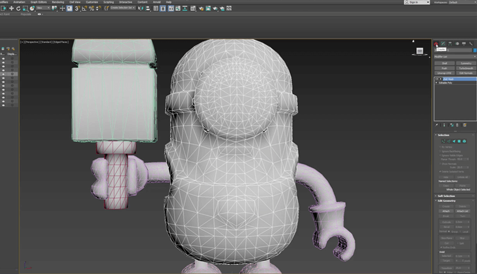Toggle Edit Mesh modifier eye visibility
The height and width of the screenshot is (274, 477).
(x=437, y=79)
